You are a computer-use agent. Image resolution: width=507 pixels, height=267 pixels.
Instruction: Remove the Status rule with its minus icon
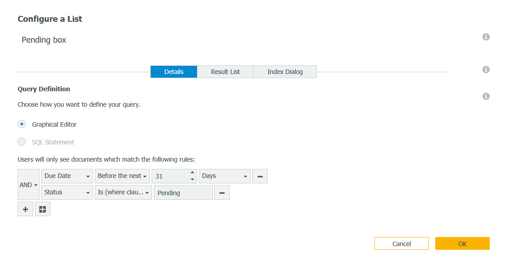pos(222,192)
